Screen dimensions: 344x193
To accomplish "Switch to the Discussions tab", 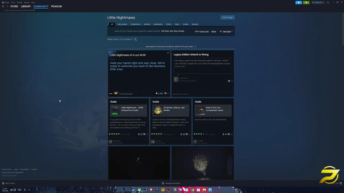I will (x=122, y=24).
